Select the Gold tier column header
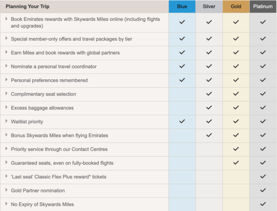This screenshot has width=277, height=211. (x=236, y=7)
